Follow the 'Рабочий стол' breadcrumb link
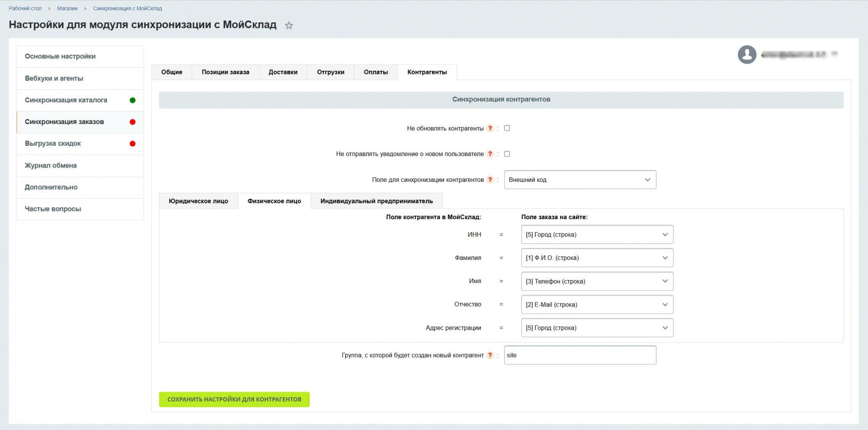This screenshot has height=430, width=868. coord(25,8)
